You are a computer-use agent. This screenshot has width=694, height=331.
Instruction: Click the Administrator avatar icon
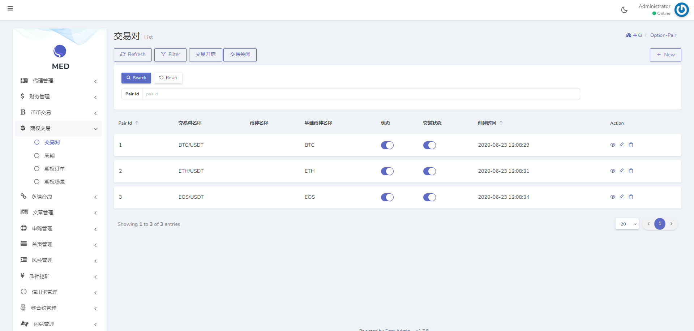681,10
